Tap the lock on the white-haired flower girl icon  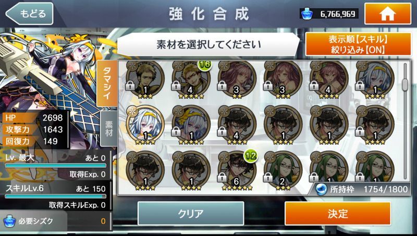coord(176,131)
